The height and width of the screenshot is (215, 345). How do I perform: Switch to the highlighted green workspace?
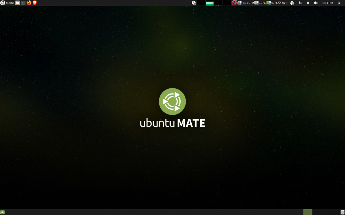click(x=308, y=212)
